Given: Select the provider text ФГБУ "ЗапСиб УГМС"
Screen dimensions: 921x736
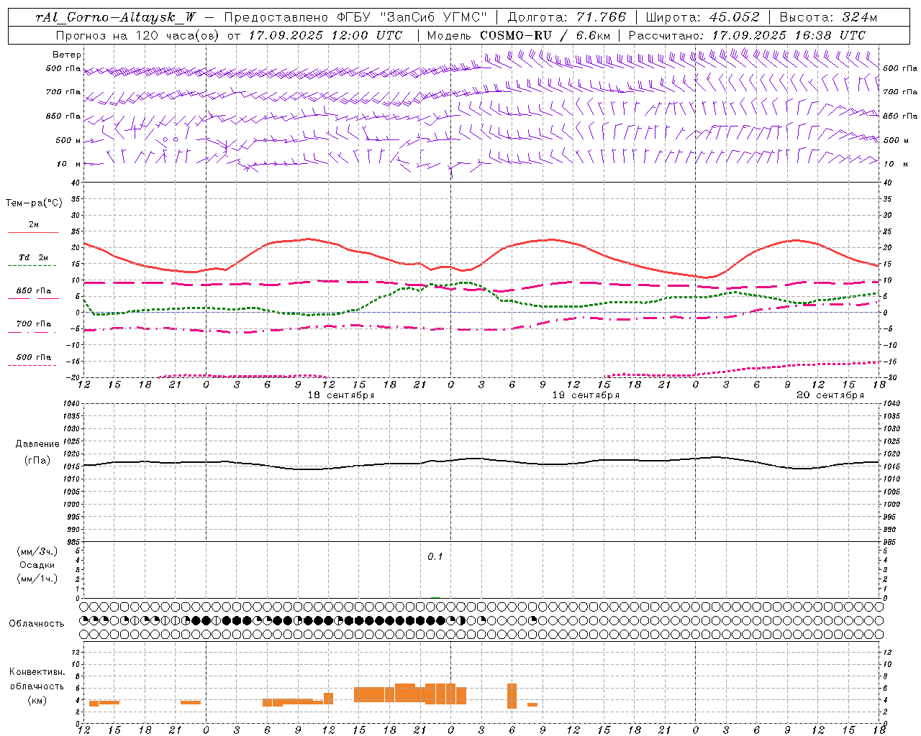Looking at the screenshot, I should point(411,17).
